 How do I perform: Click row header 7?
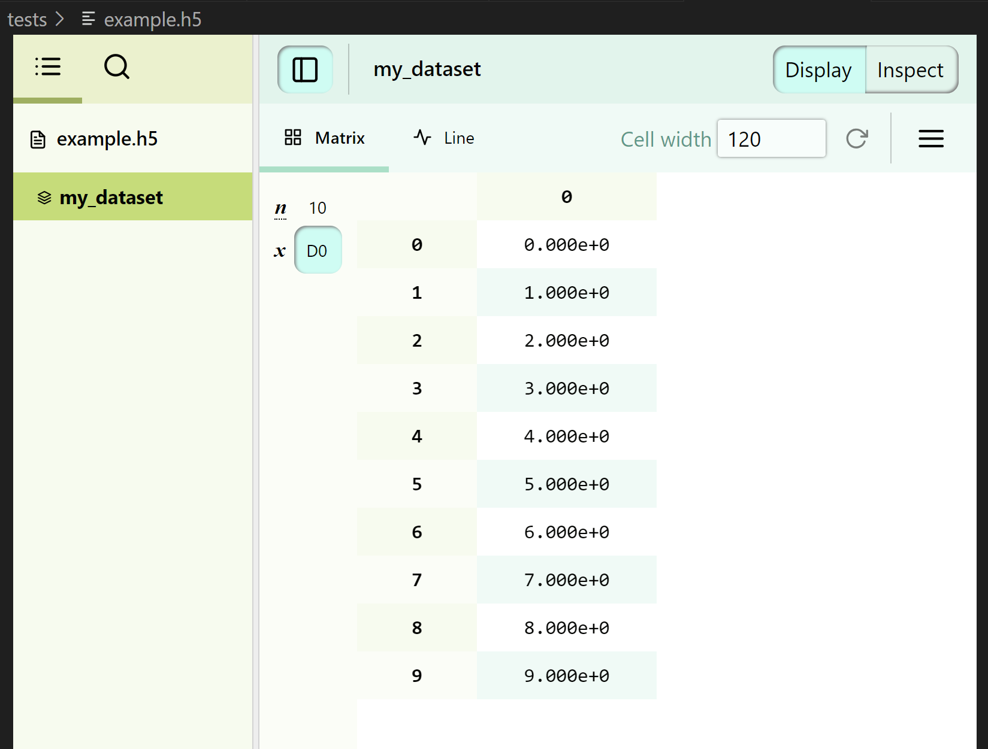pyautogui.click(x=417, y=580)
